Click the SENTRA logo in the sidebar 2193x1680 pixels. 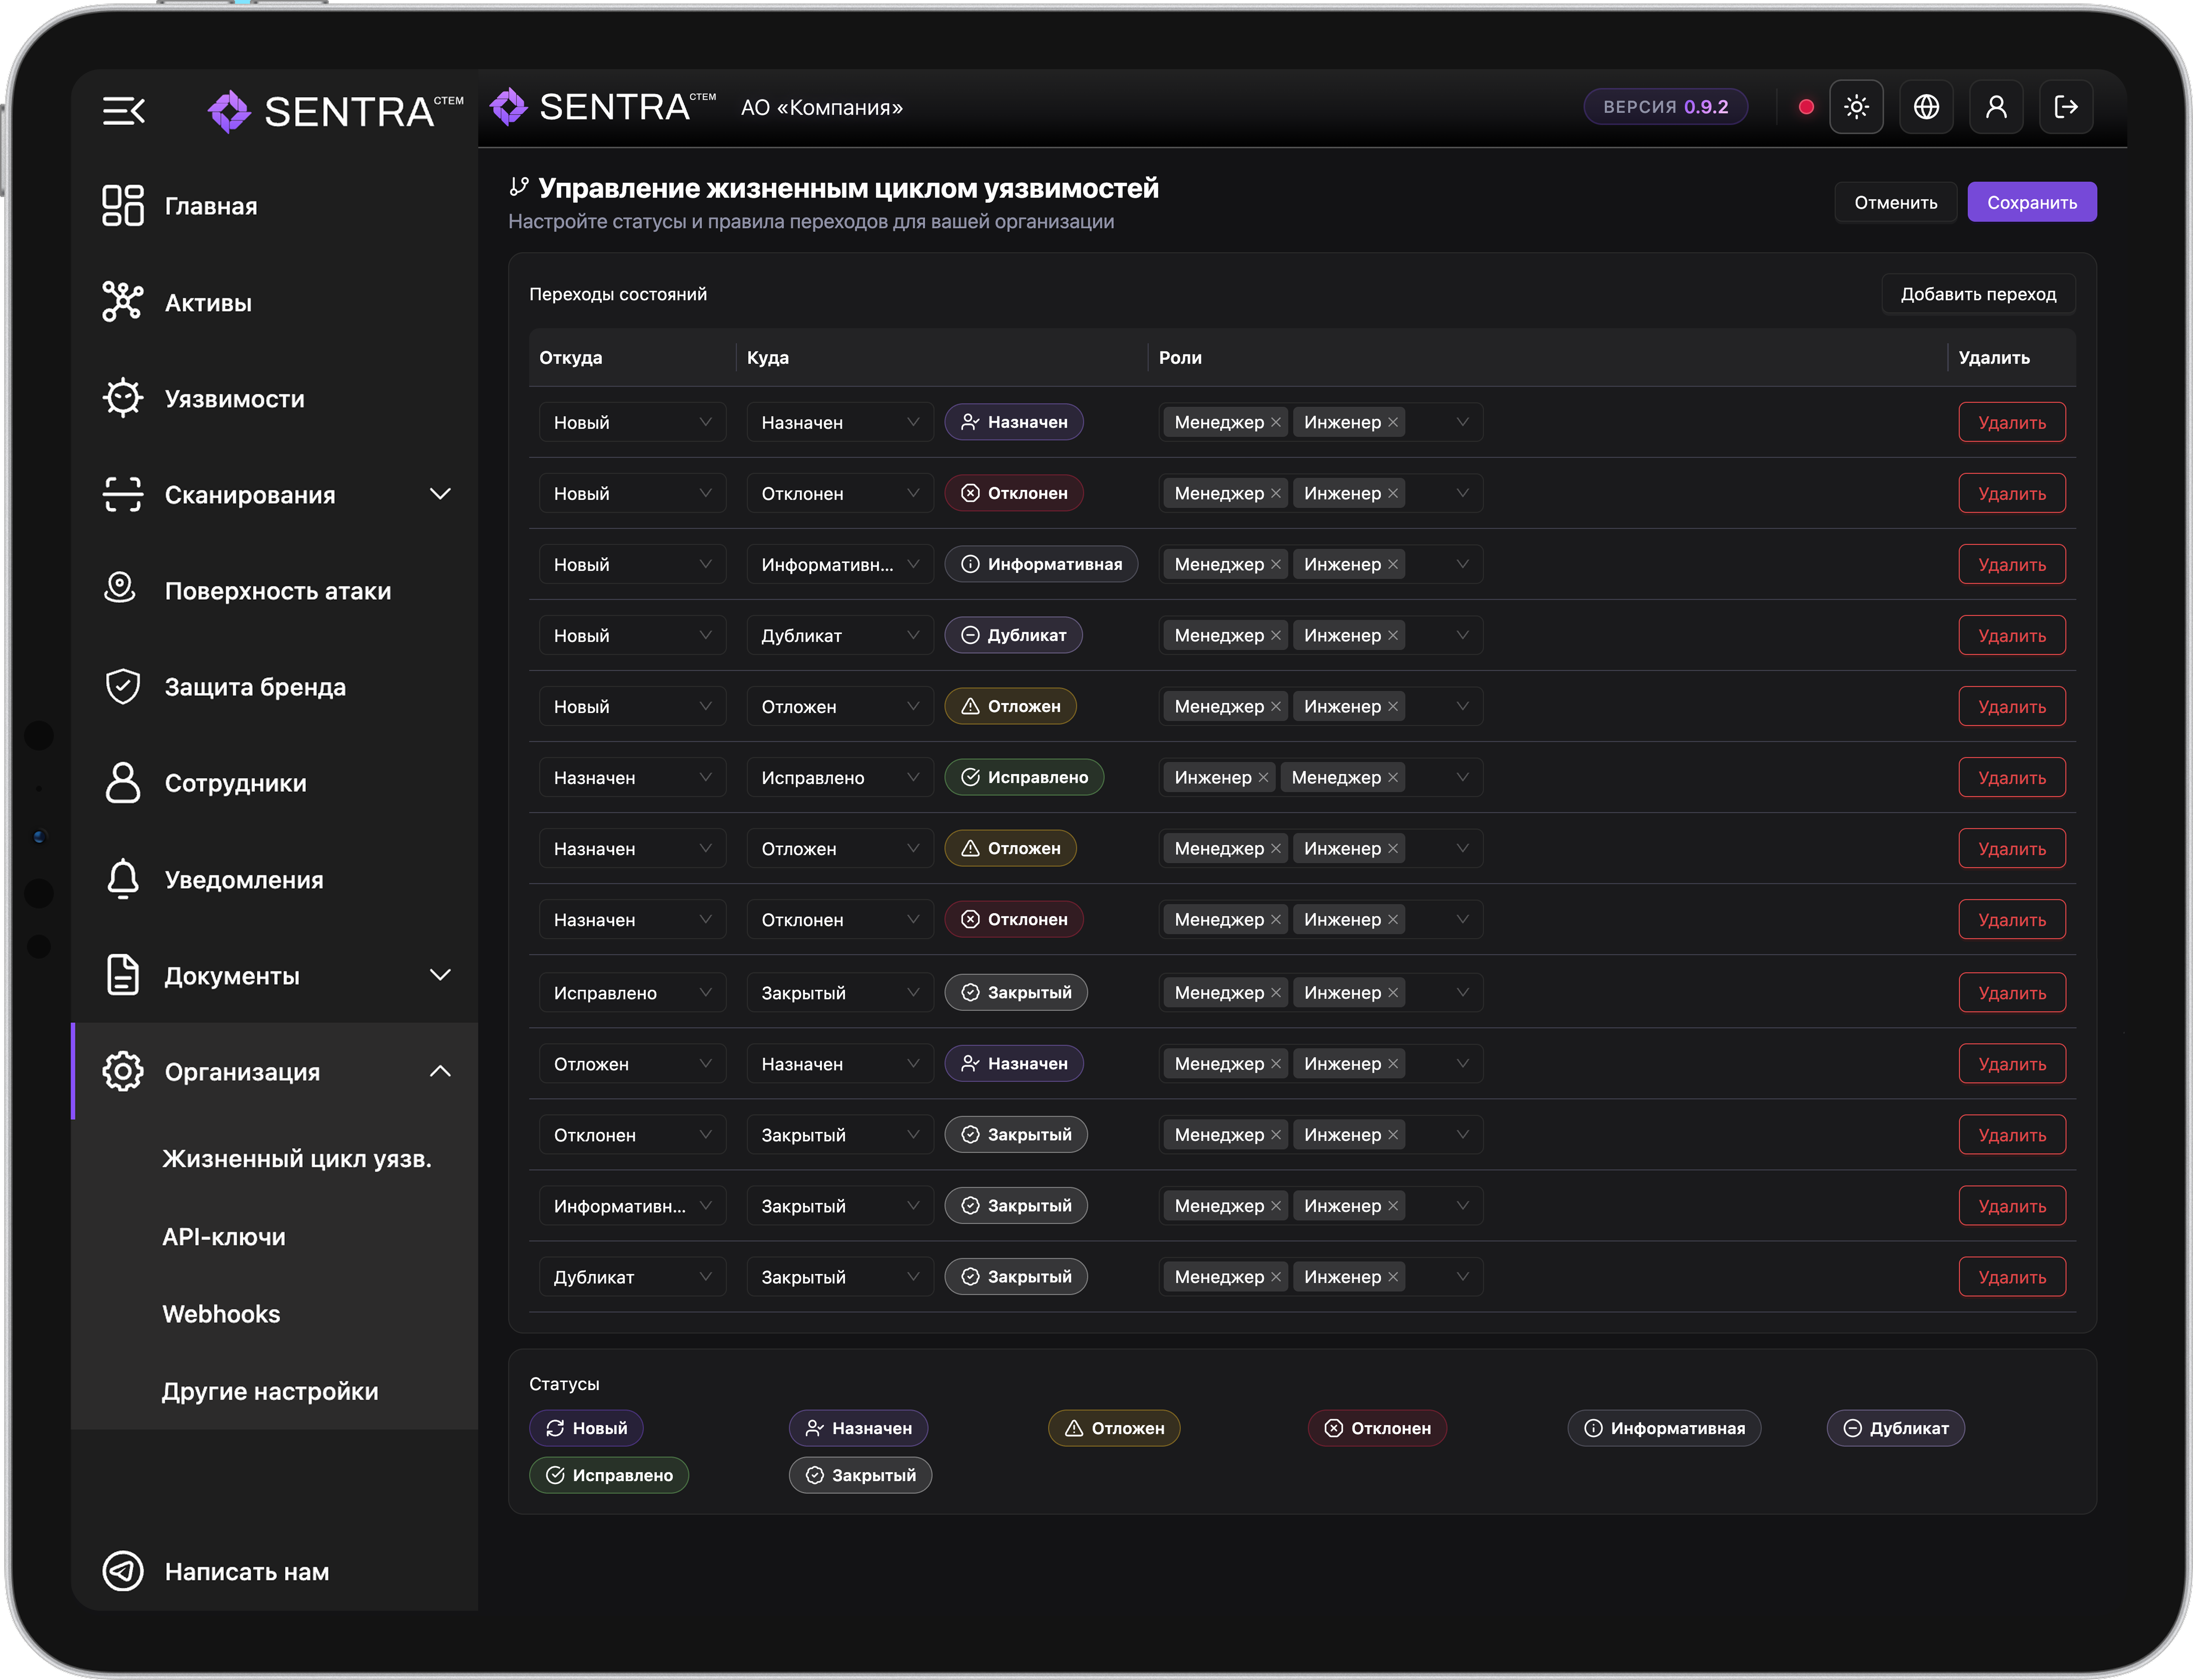coord(335,111)
